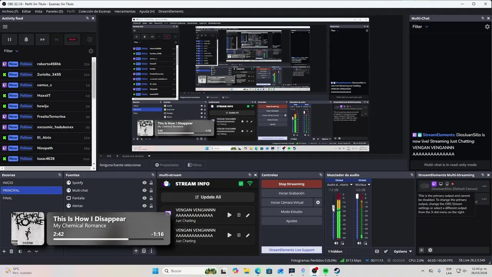Enter Modo Estudio
Viewport: 492px width, 277px height.
291,212
